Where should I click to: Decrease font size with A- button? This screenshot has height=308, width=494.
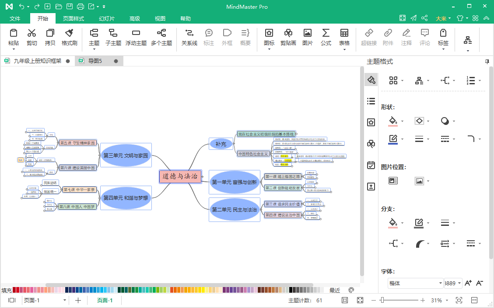point(480,283)
